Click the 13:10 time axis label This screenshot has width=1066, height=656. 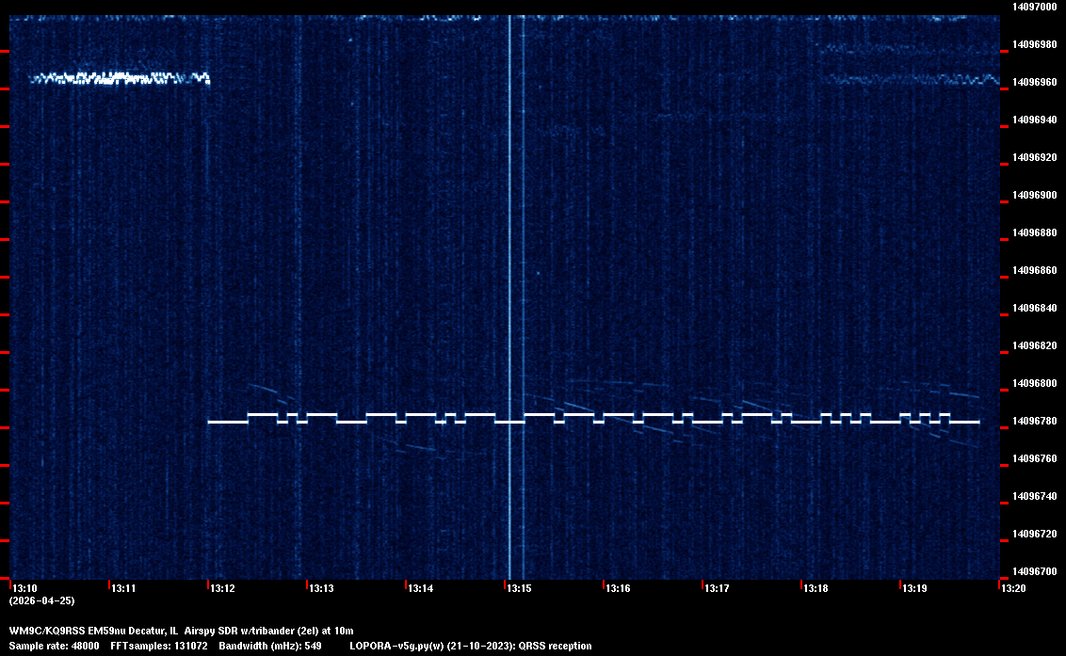point(24,589)
